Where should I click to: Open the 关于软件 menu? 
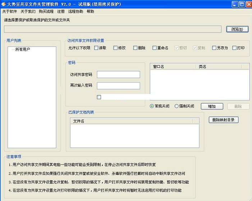[9, 12]
